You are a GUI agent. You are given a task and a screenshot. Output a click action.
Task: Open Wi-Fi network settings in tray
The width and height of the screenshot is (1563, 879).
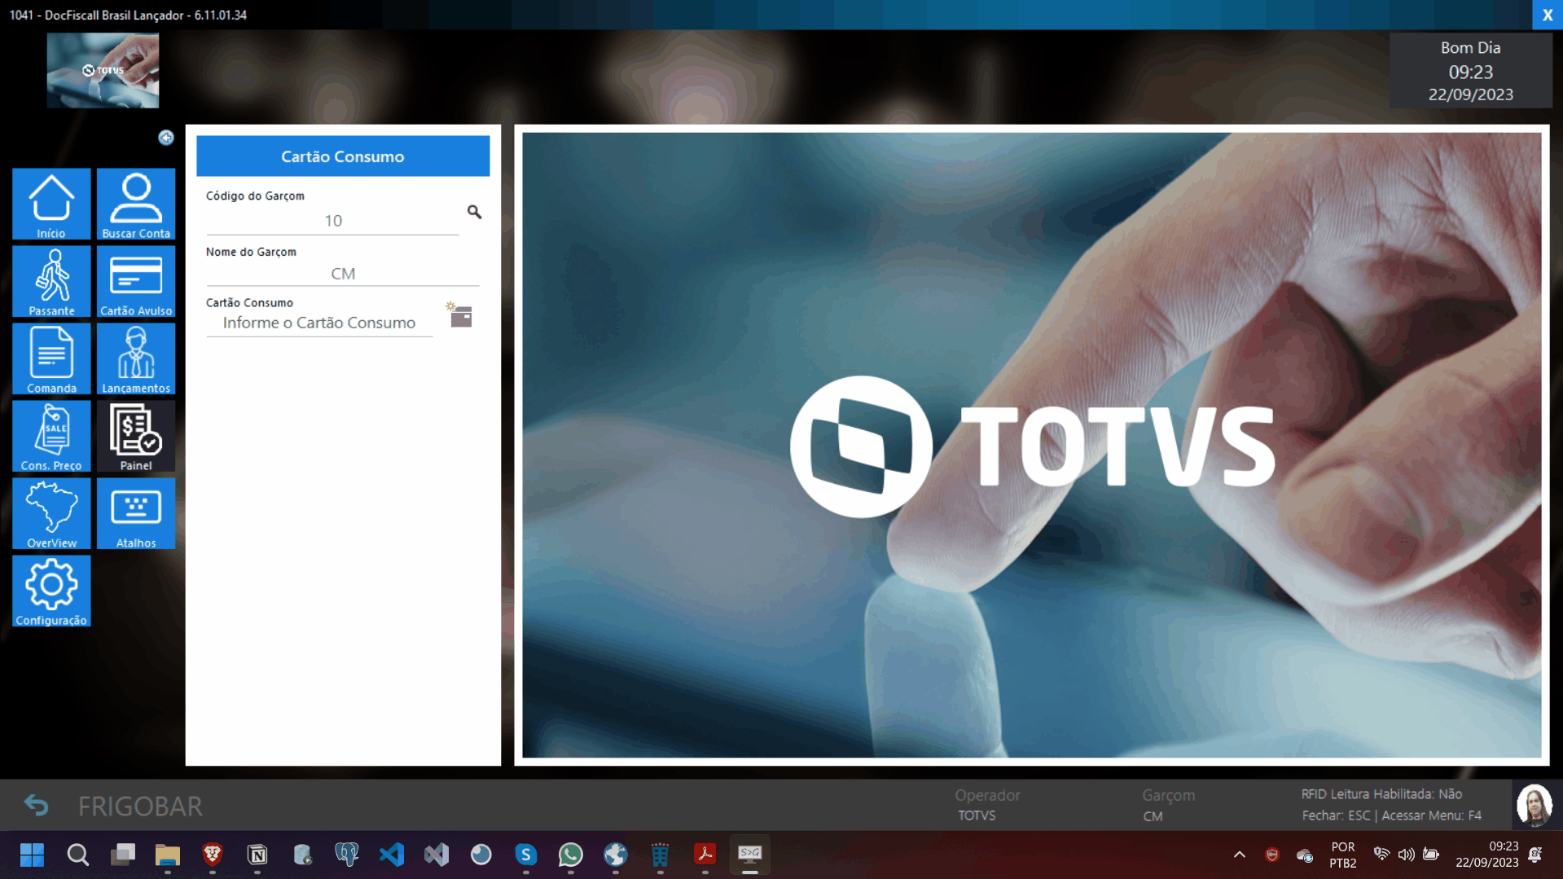point(1381,855)
